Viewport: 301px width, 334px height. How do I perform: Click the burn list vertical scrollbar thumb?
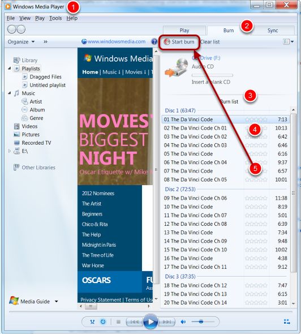[293, 193]
